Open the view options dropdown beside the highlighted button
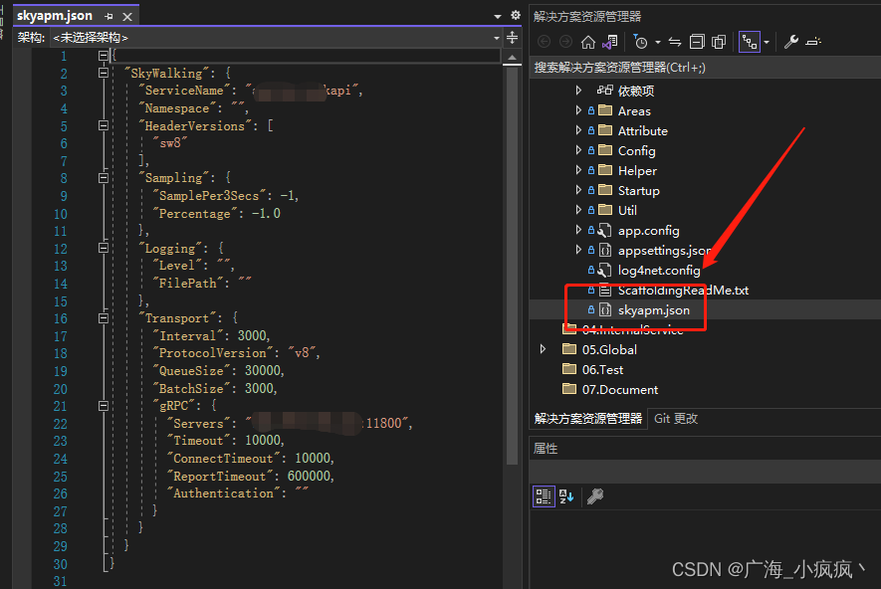This screenshot has width=881, height=589. [x=767, y=43]
